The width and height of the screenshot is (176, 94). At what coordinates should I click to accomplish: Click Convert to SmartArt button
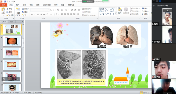(x=90, y=15)
